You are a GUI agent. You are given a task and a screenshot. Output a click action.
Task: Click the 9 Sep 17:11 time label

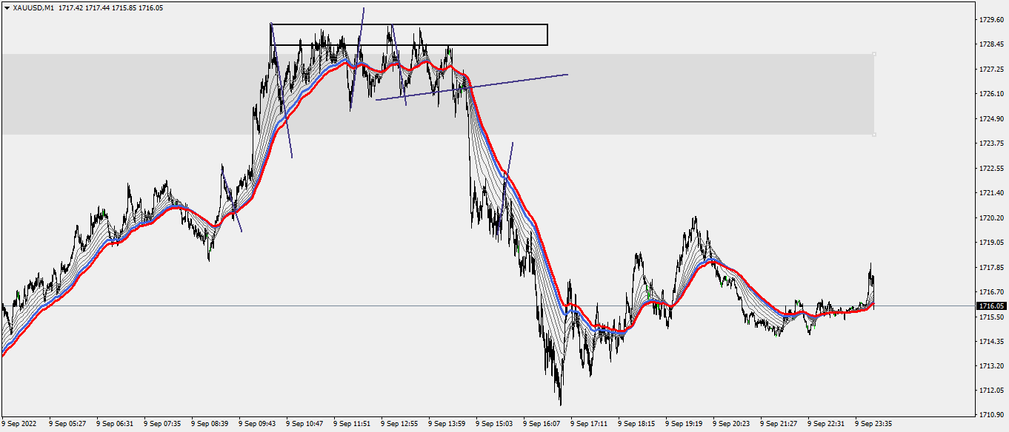(587, 425)
